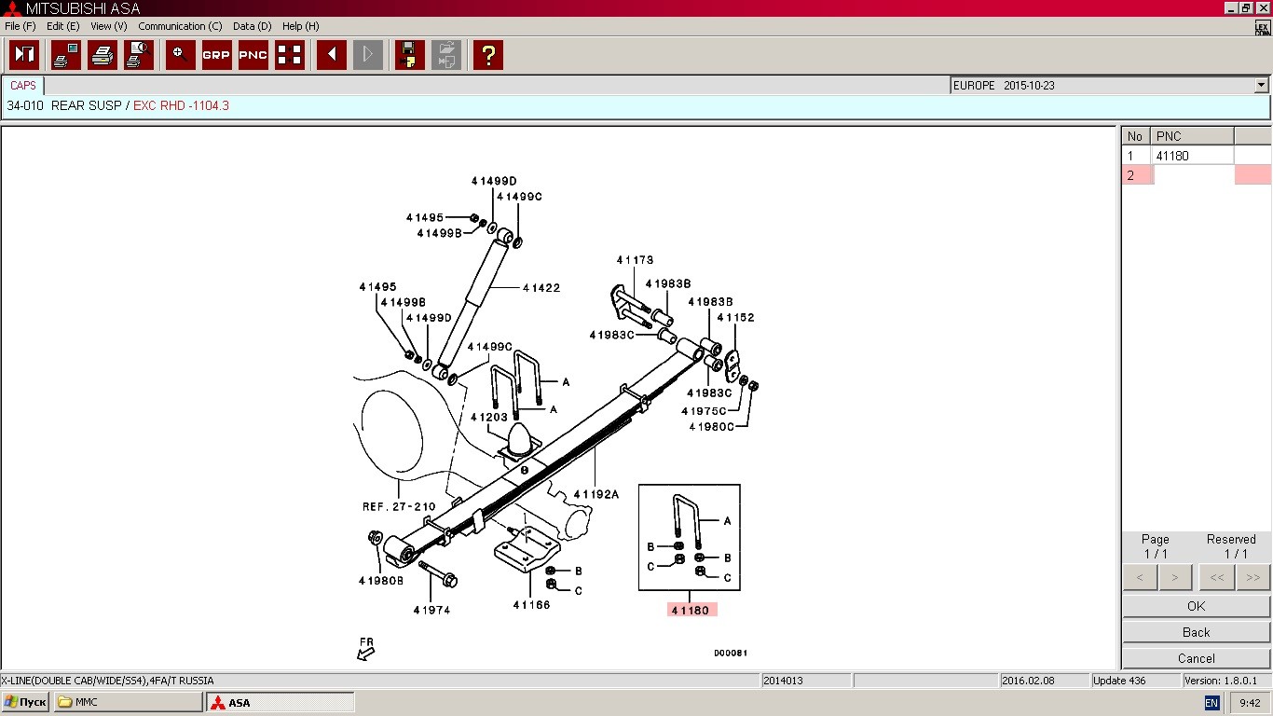Click the PNC toolbar button
Screen dimensions: 1273x716
click(253, 55)
